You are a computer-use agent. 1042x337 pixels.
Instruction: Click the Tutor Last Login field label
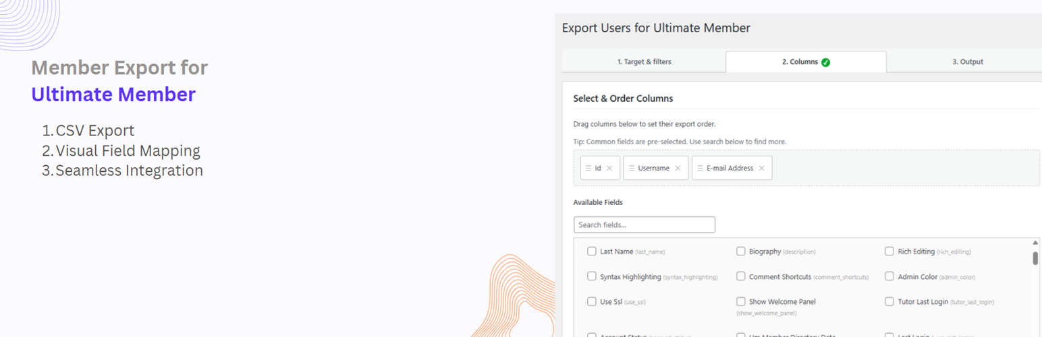pos(923,301)
